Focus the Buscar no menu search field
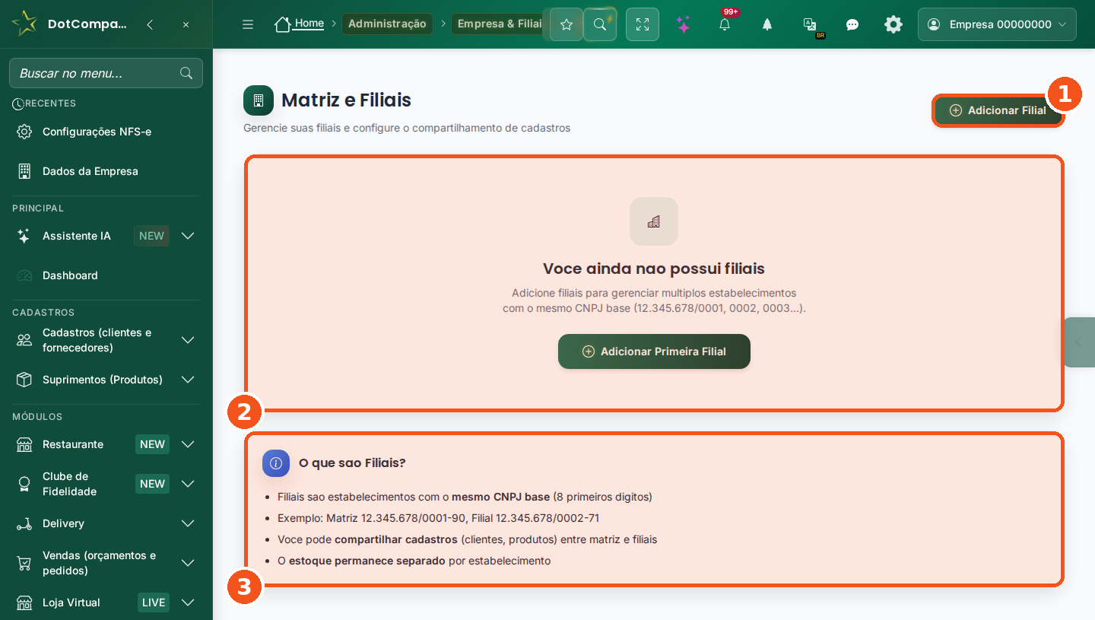The image size is (1095, 620). (106, 73)
